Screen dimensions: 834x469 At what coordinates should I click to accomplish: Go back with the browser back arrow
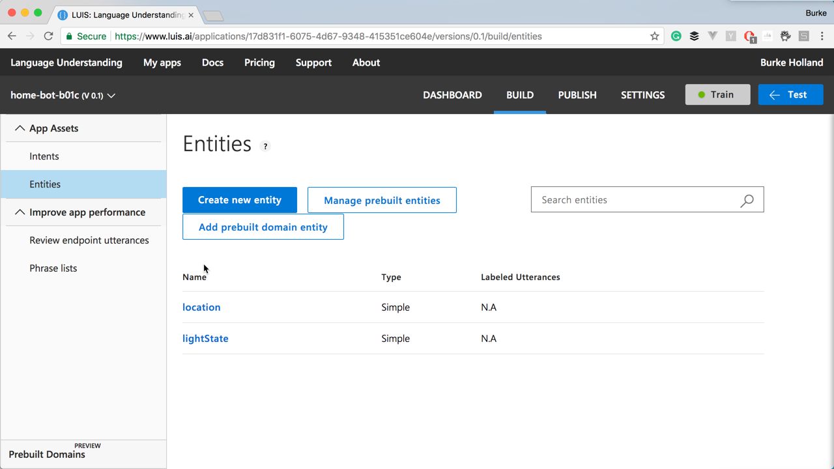pyautogui.click(x=12, y=36)
